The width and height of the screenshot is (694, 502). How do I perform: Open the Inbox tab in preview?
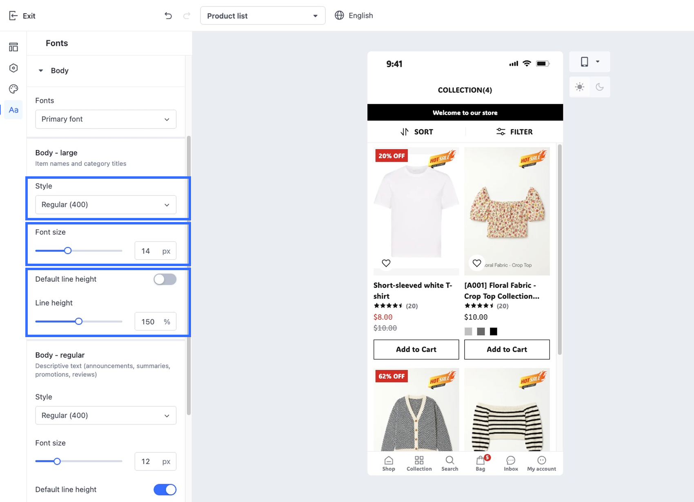tap(511, 463)
